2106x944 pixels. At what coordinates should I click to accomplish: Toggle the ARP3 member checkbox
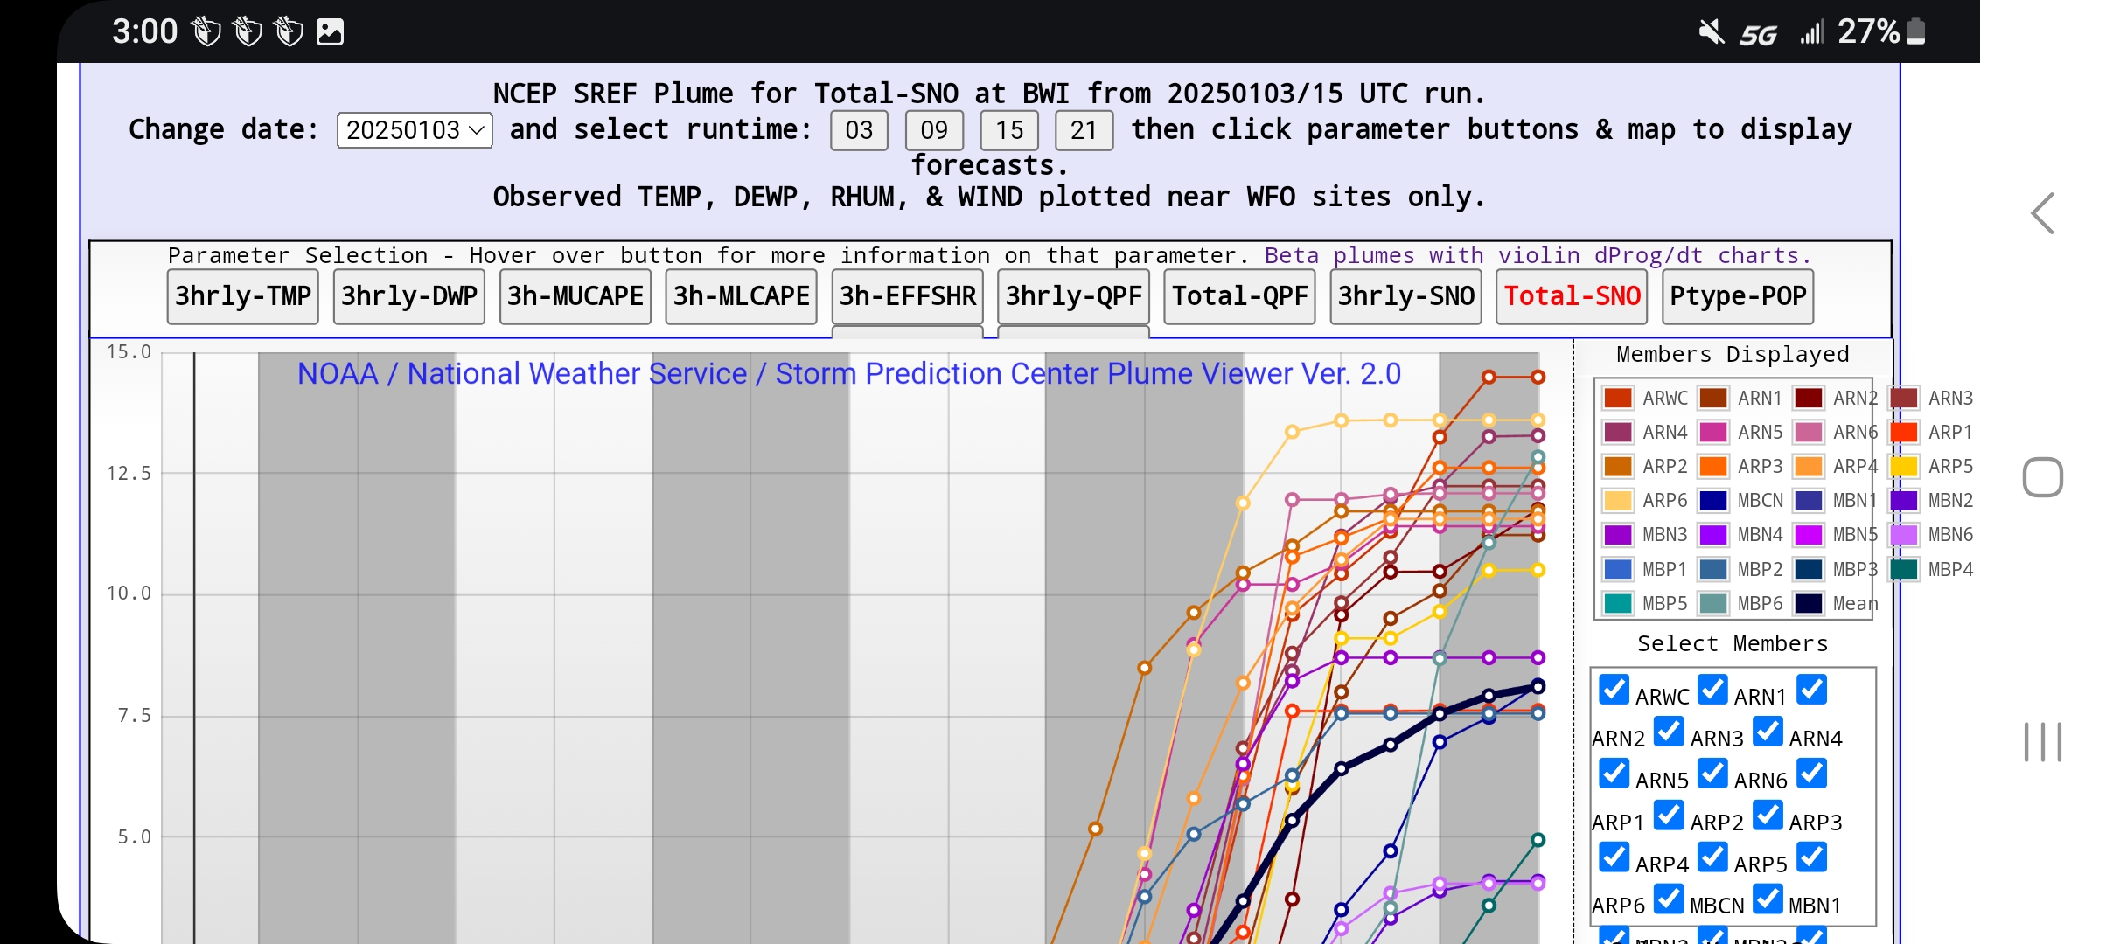(x=1768, y=816)
